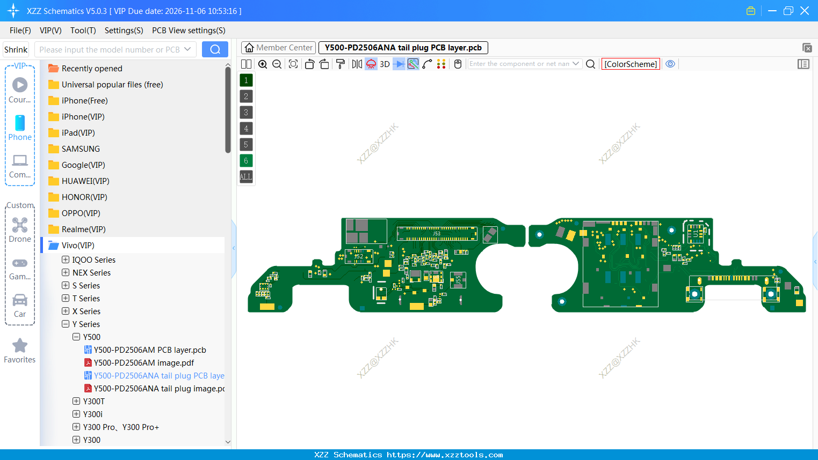Click the multicolor dots display icon
Screen dimensions: 818x460
tap(441, 64)
